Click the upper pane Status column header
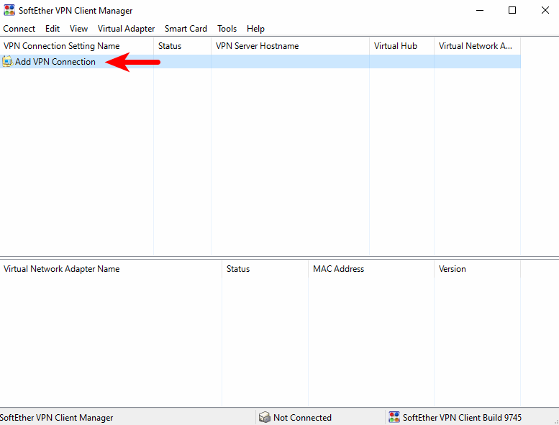 pyautogui.click(x=170, y=46)
